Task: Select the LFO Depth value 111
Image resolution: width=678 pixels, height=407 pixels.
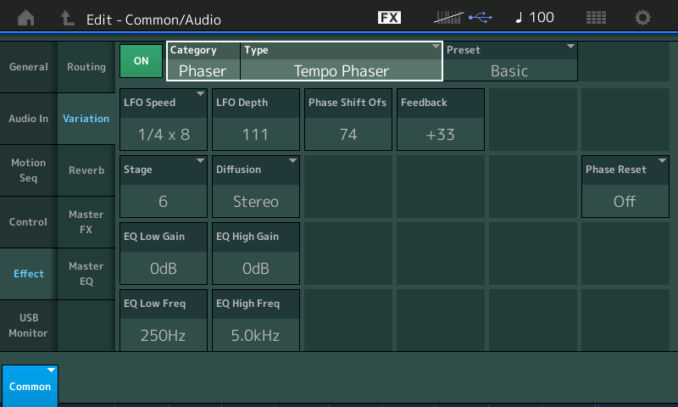Action: [x=255, y=120]
